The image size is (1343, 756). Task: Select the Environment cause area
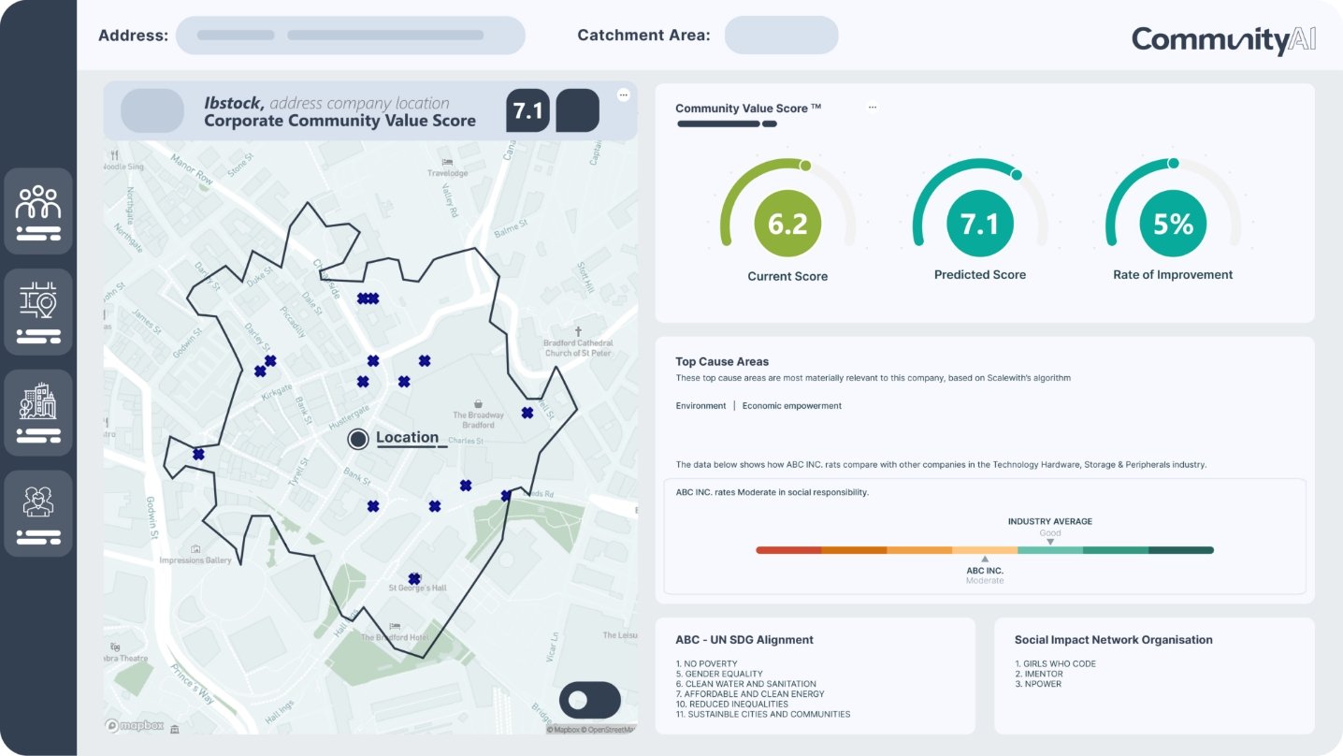click(700, 405)
